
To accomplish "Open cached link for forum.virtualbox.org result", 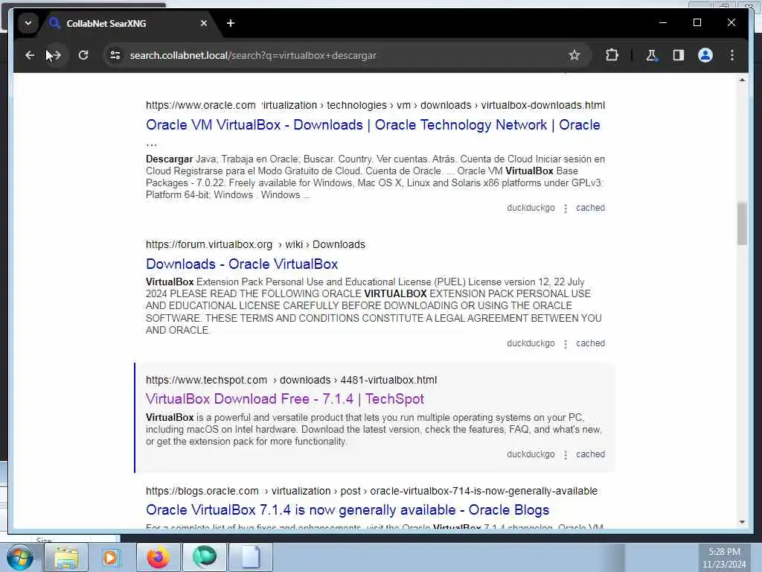I will tap(590, 343).
